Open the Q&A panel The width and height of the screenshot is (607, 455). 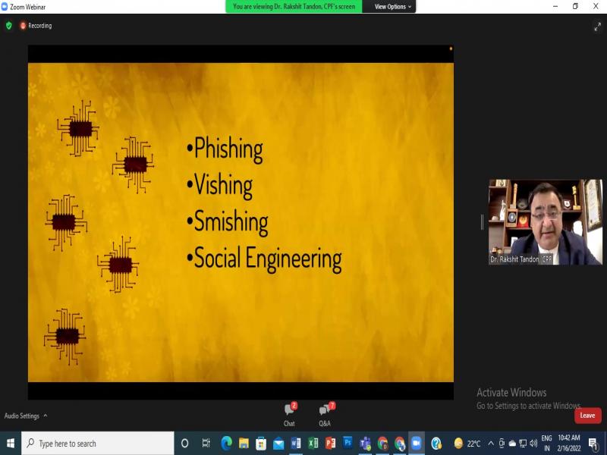(325, 413)
